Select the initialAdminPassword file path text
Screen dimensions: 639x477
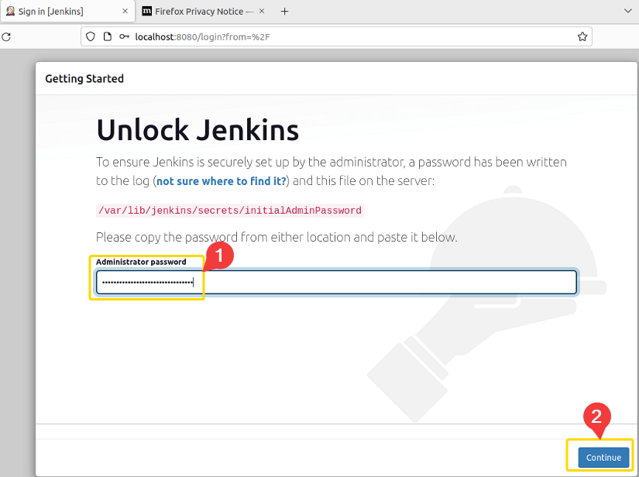(230, 210)
